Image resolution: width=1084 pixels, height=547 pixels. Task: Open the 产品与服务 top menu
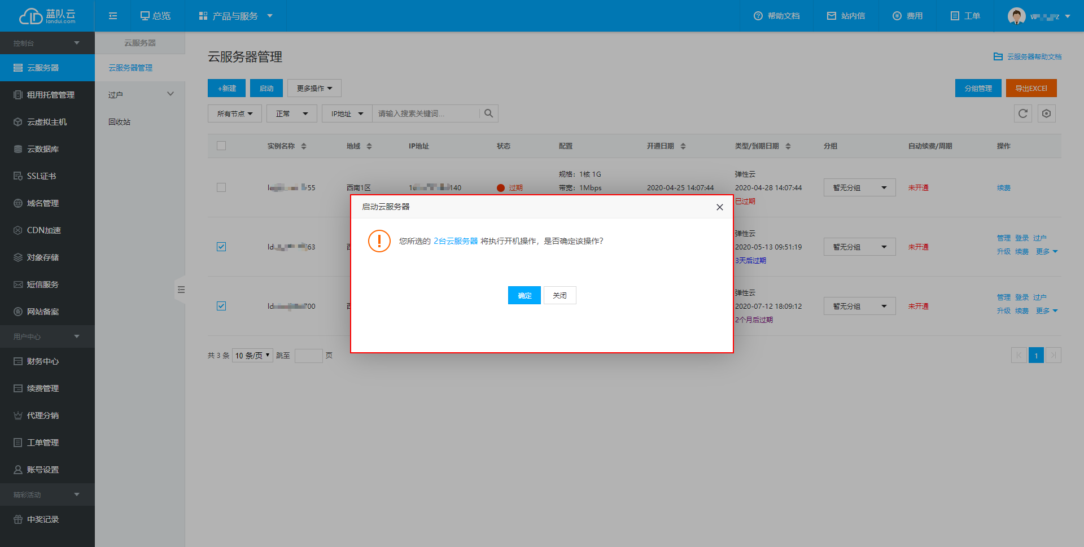point(235,16)
